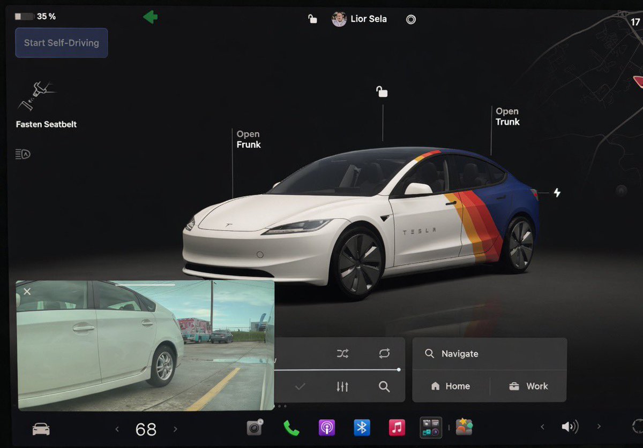This screenshot has height=448, width=643.
Task: Tap the side camera video feed
Action: (x=146, y=346)
